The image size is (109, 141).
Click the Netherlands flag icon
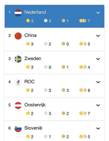tap(18, 13)
